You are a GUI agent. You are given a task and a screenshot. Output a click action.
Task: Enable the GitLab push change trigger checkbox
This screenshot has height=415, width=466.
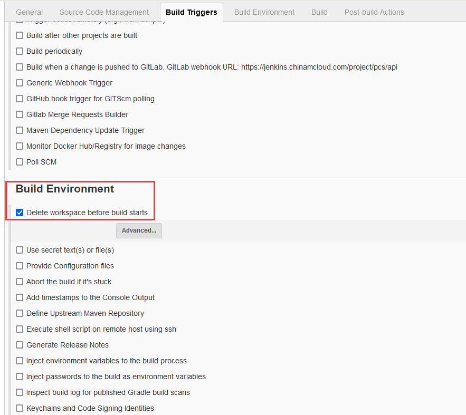20,67
